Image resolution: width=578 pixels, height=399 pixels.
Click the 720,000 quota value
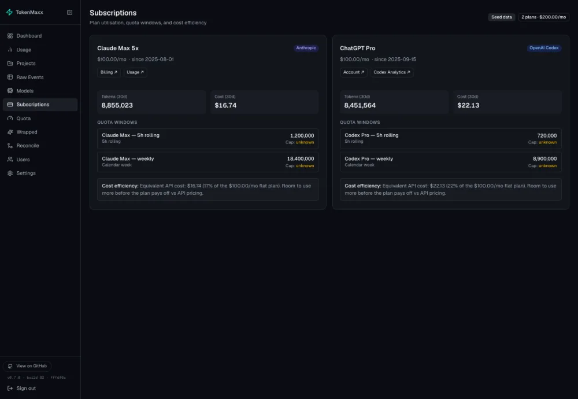pos(547,136)
